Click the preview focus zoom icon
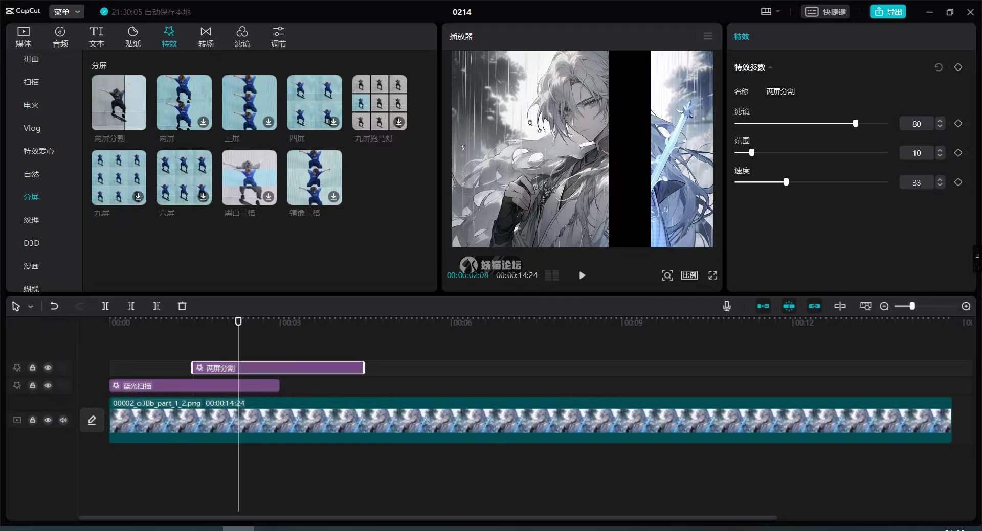Image resolution: width=982 pixels, height=531 pixels. [x=667, y=275]
